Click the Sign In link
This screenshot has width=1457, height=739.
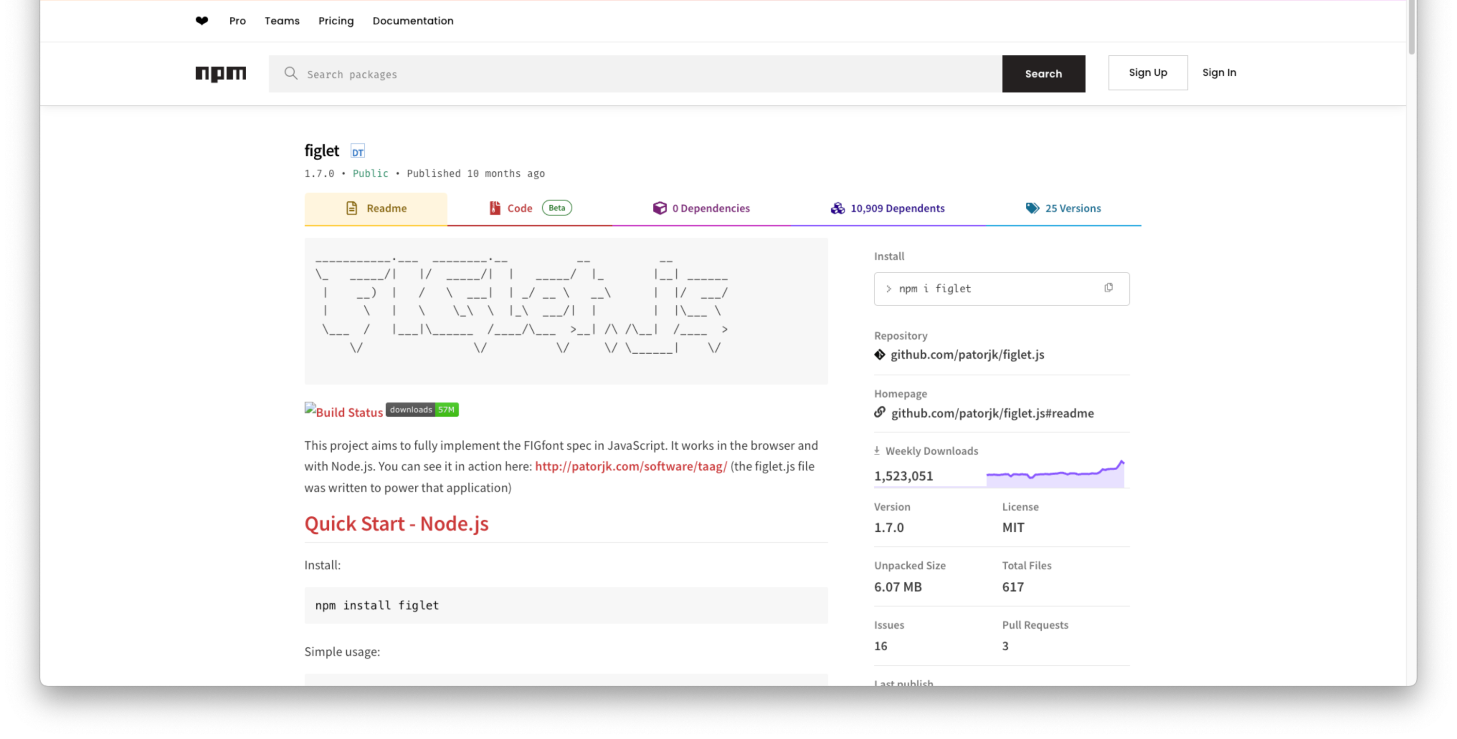pos(1219,73)
